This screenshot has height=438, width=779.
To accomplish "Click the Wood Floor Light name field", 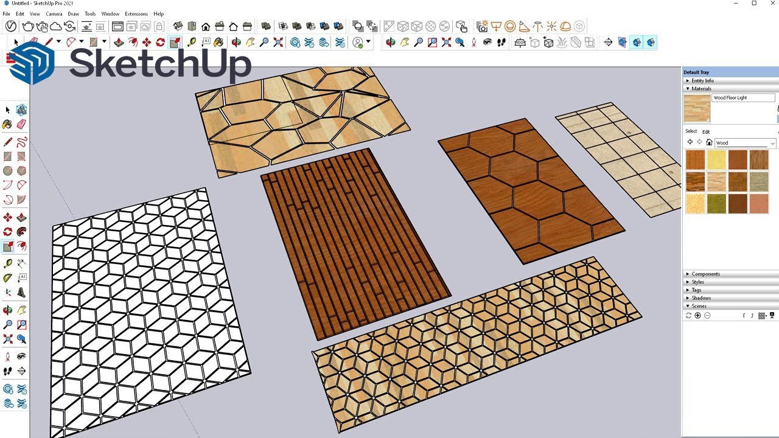I will (x=744, y=97).
